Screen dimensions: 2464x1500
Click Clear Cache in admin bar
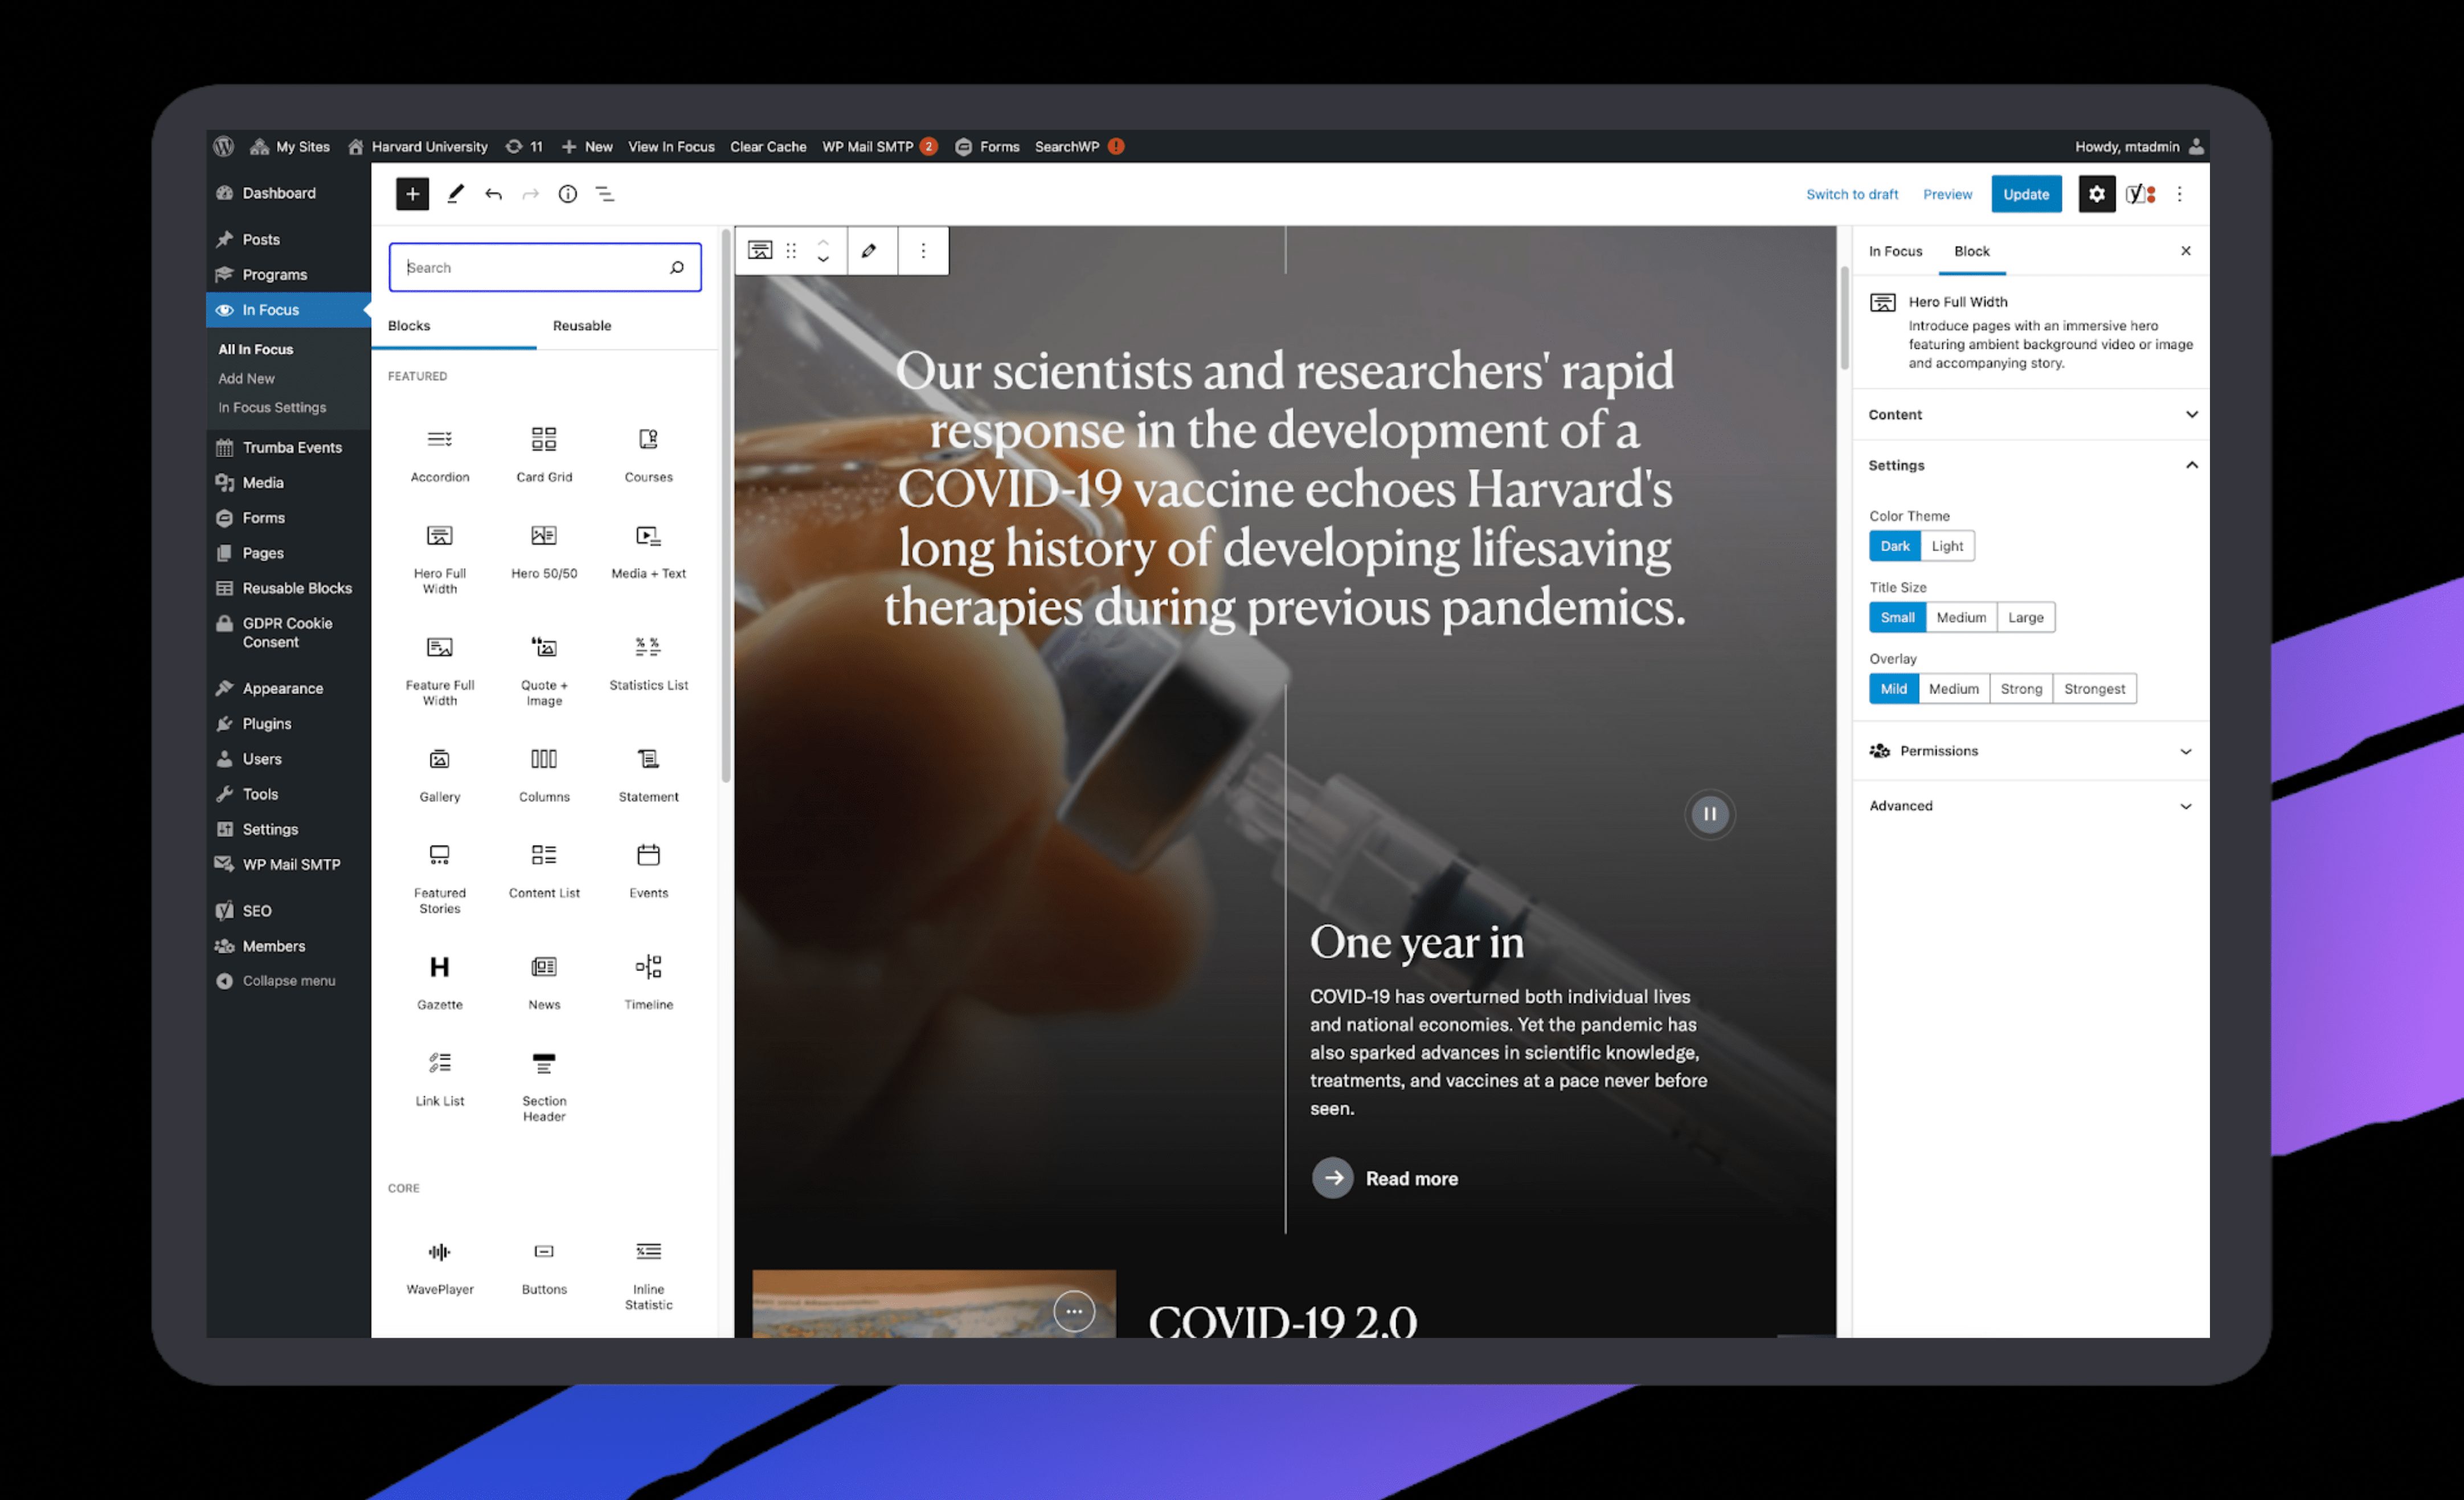(767, 146)
